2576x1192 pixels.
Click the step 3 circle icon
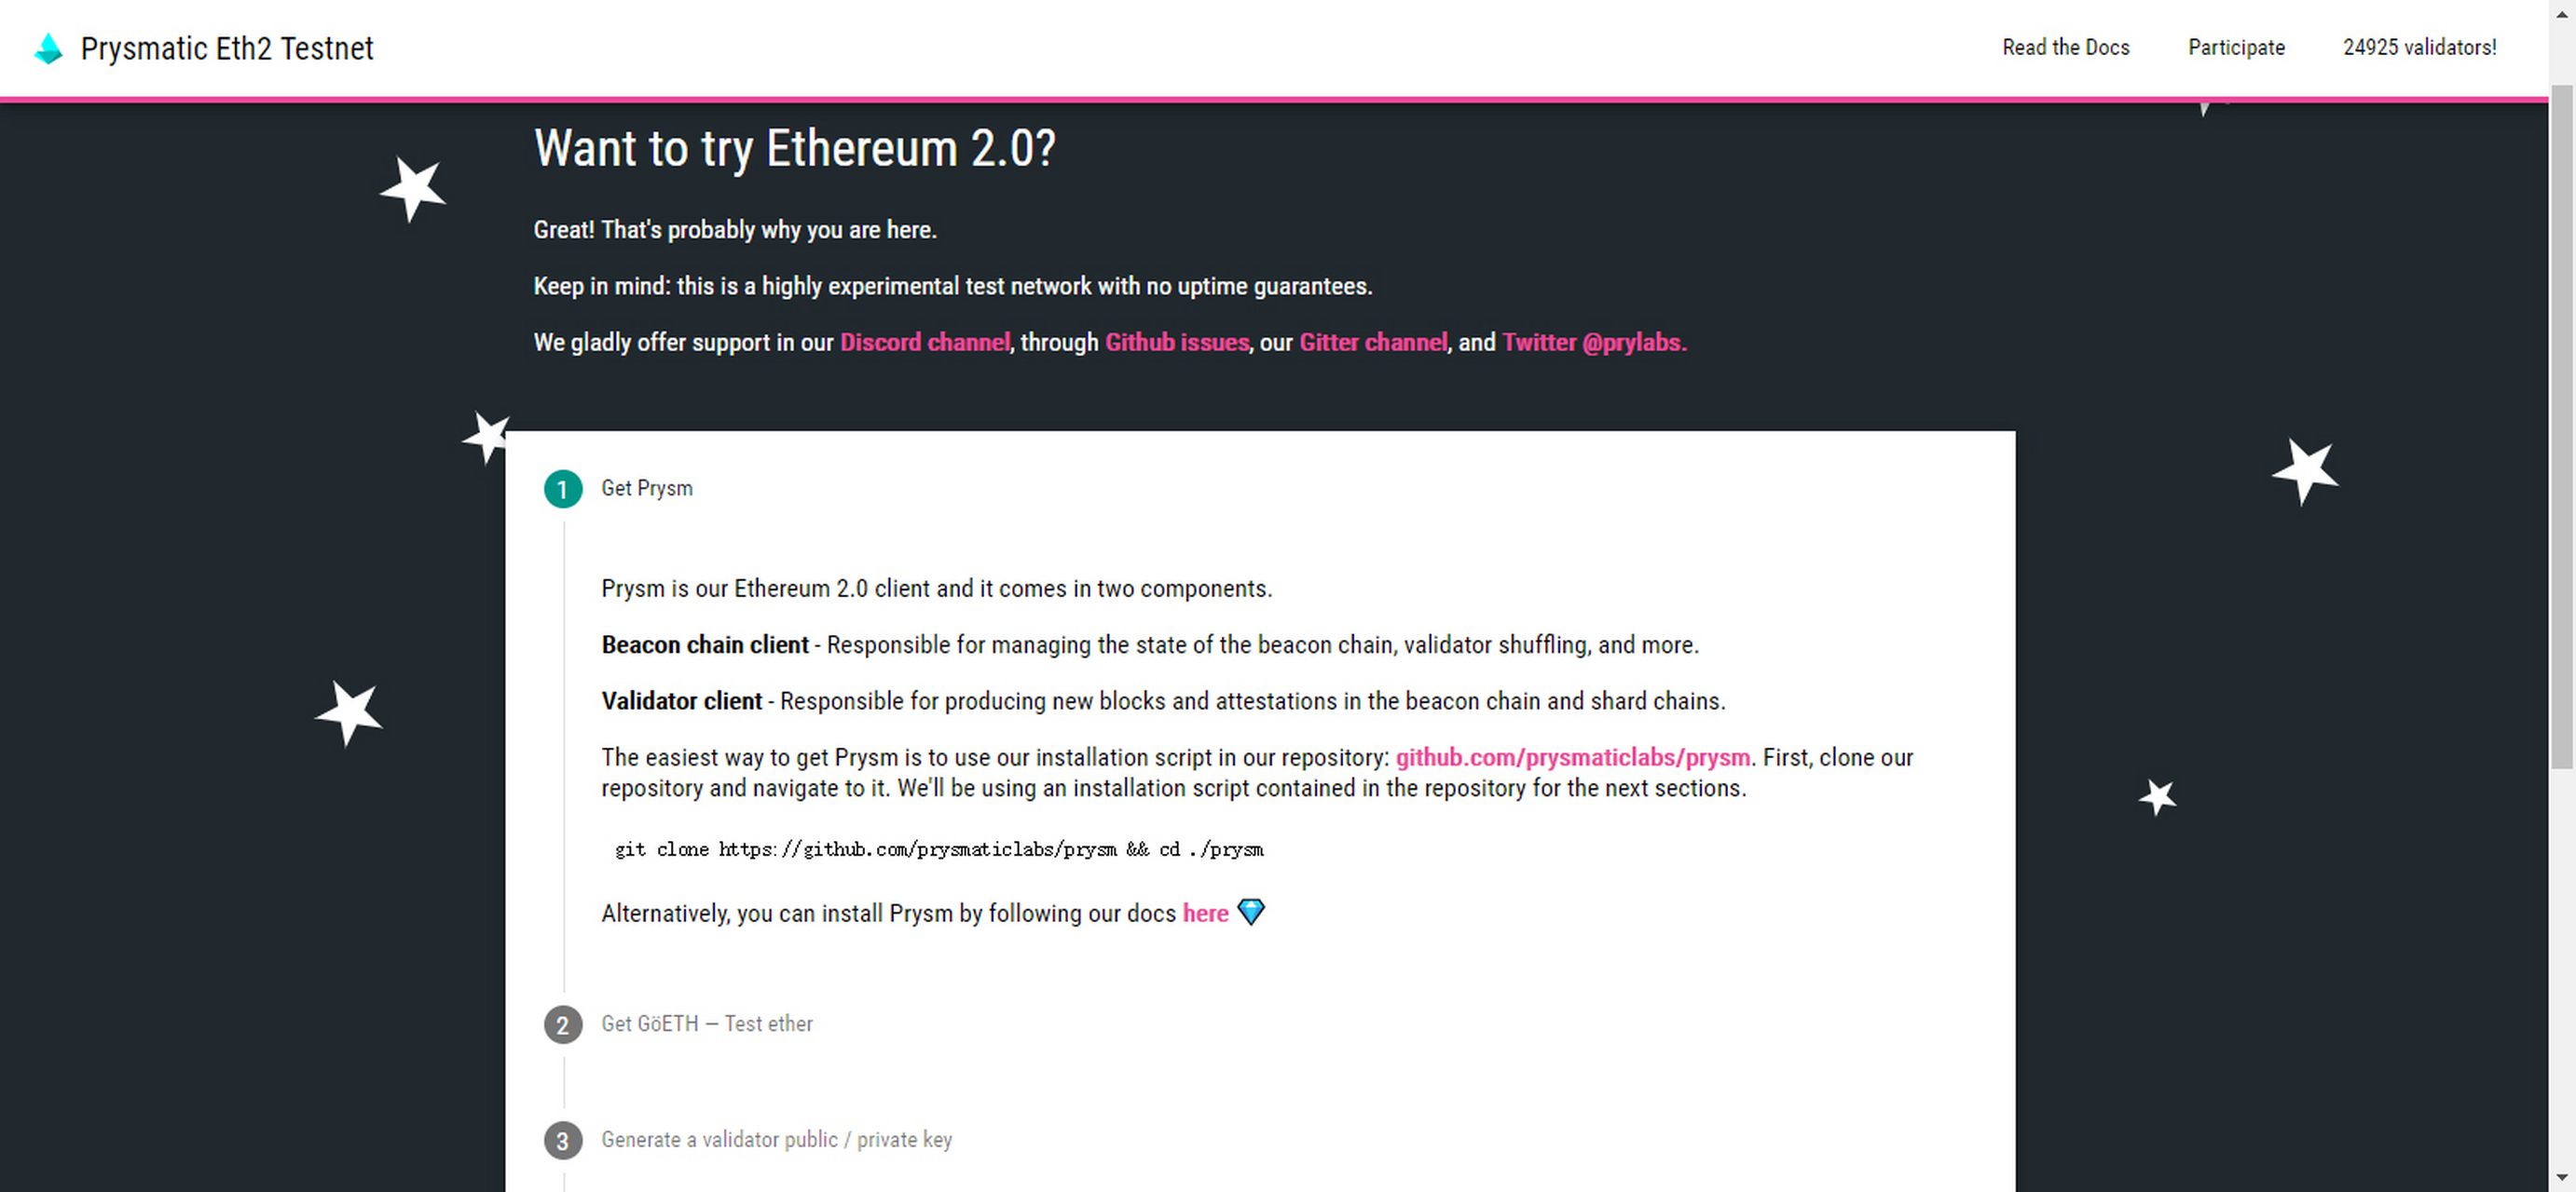(x=563, y=1141)
